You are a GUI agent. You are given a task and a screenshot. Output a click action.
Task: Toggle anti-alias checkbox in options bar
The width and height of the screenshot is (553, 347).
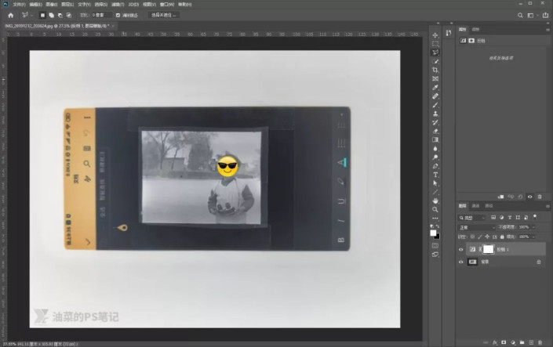click(x=118, y=15)
